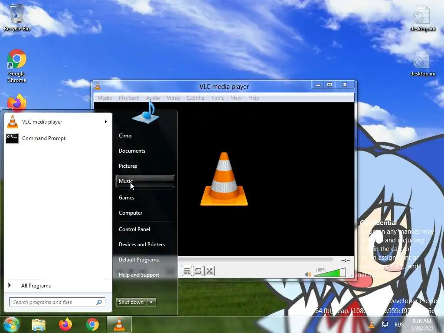
Task: Expand the shut down options arrow
Action: (x=151, y=302)
